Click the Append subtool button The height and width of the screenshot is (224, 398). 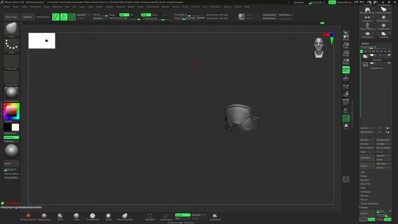383,156
